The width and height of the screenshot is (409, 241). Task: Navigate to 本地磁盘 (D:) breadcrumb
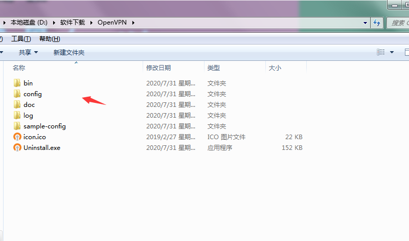(28, 23)
